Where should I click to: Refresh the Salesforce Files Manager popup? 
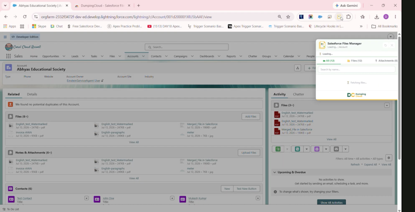[385, 45]
